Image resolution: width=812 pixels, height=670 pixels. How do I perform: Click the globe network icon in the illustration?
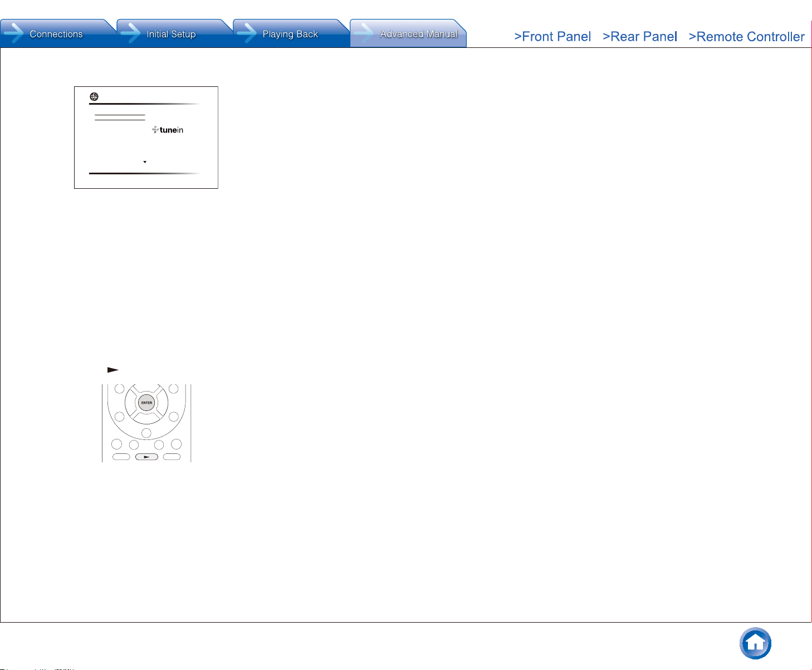[x=94, y=96]
